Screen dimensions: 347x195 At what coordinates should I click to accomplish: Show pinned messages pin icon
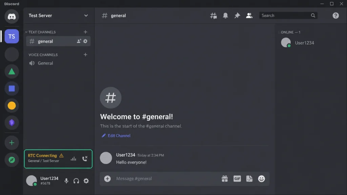point(237,16)
